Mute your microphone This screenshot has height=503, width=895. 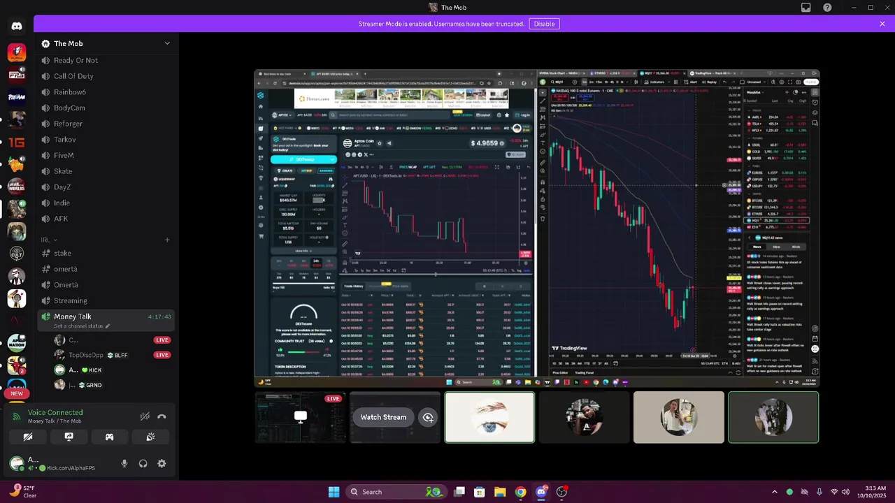pyautogui.click(x=124, y=463)
